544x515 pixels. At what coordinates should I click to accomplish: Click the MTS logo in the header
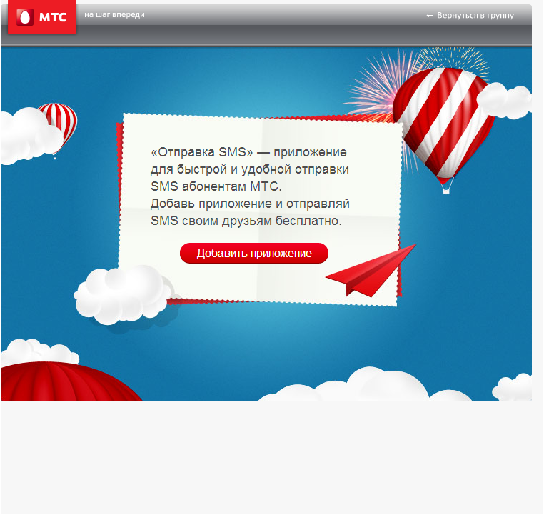pyautogui.click(x=42, y=18)
